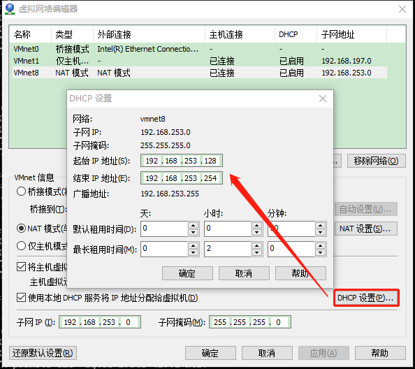Click 取消 in the DHCP 设置 dialog

(x=244, y=273)
